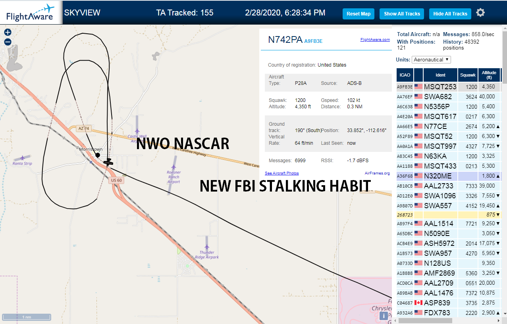Select the AAL1476 aircraft row
Image resolution: width=507 pixels, height=324 pixels.
click(449, 293)
